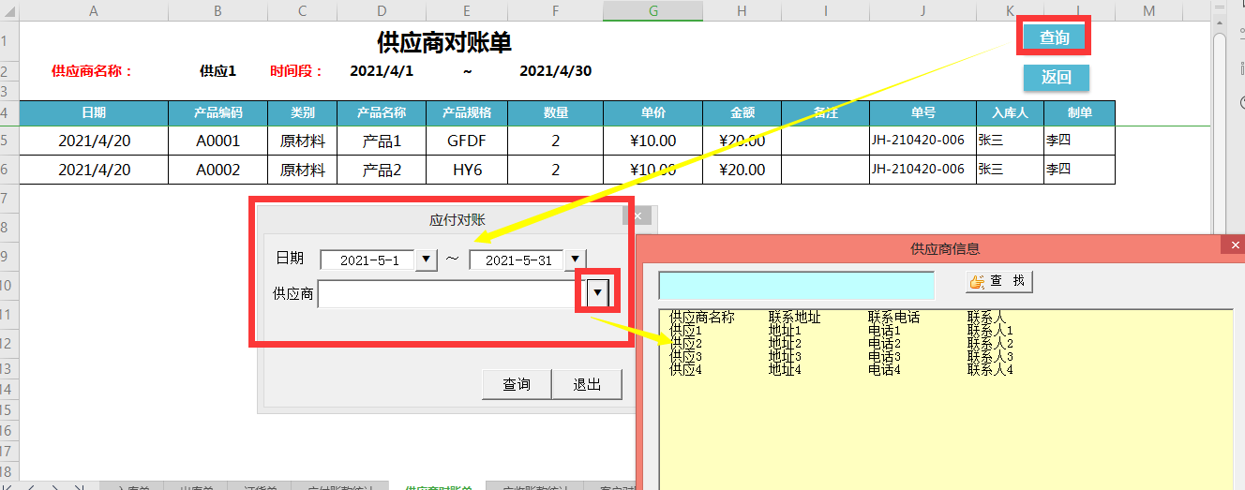1245x490 pixels.
Task: Open the end date 2021-5-31 dropdown arrow
Action: point(576,260)
